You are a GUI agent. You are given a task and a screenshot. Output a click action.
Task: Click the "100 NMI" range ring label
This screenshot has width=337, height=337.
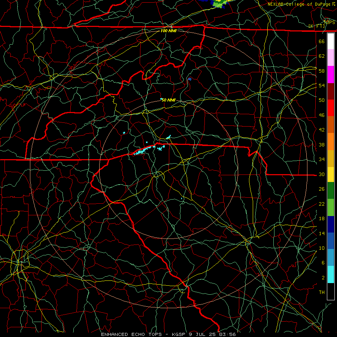pyautogui.click(x=168, y=31)
